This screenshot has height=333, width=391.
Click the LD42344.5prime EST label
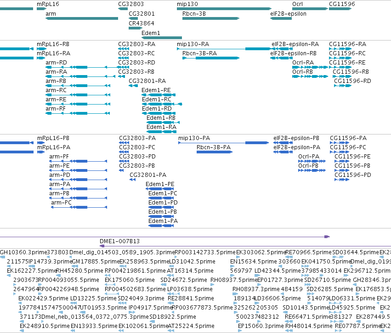(x=278, y=271)
